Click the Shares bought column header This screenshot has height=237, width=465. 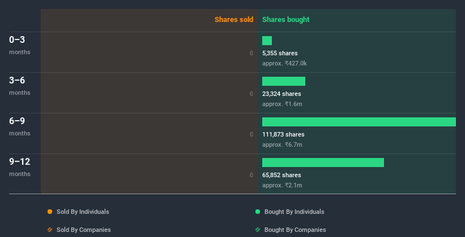[285, 20]
